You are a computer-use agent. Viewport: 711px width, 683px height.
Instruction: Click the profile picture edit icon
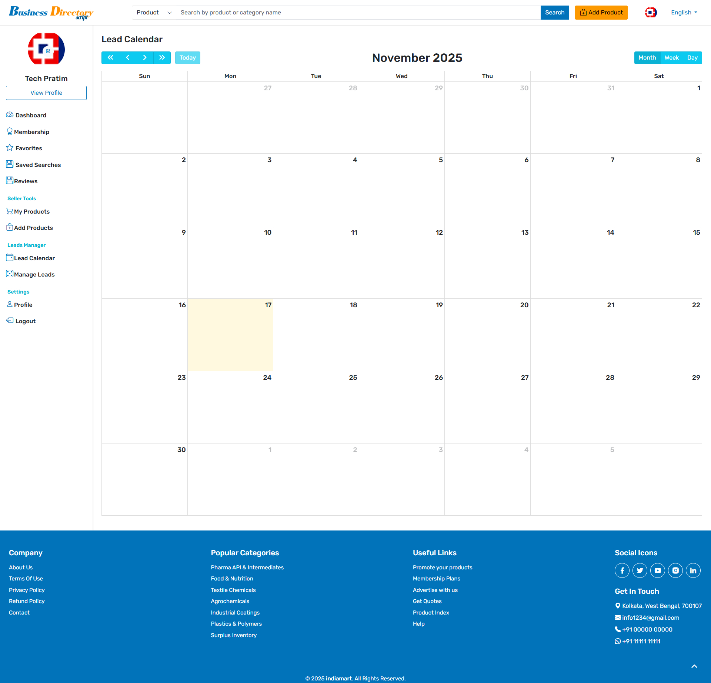coord(48,51)
